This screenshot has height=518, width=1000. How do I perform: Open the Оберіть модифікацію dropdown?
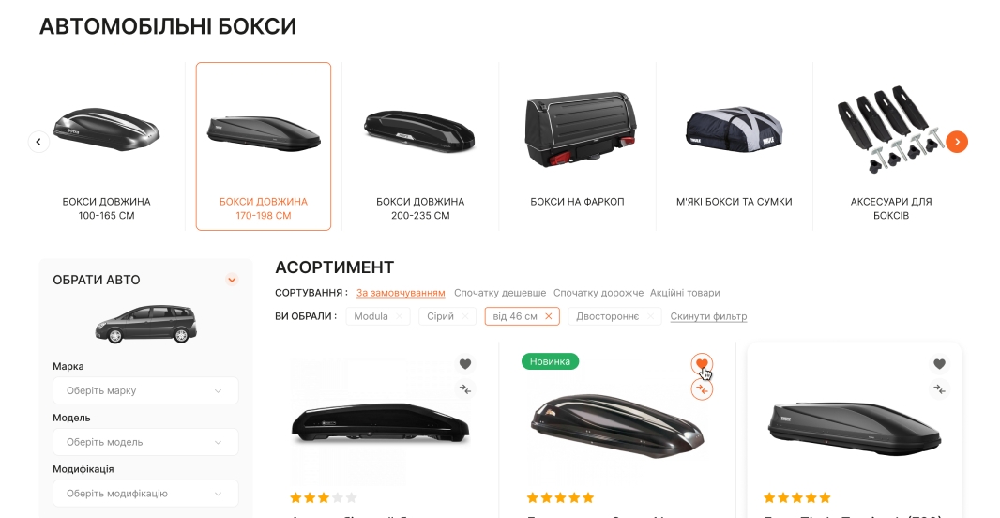coord(145,493)
